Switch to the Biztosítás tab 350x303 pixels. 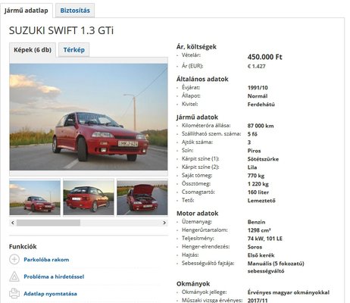click(75, 11)
